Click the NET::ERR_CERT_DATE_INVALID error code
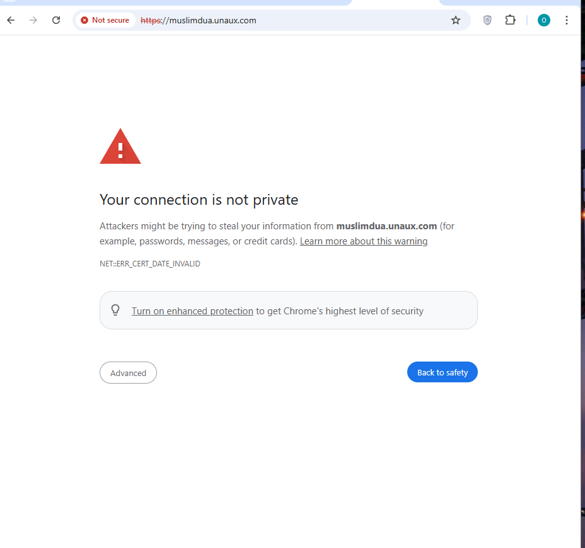585x548 pixels. [149, 263]
